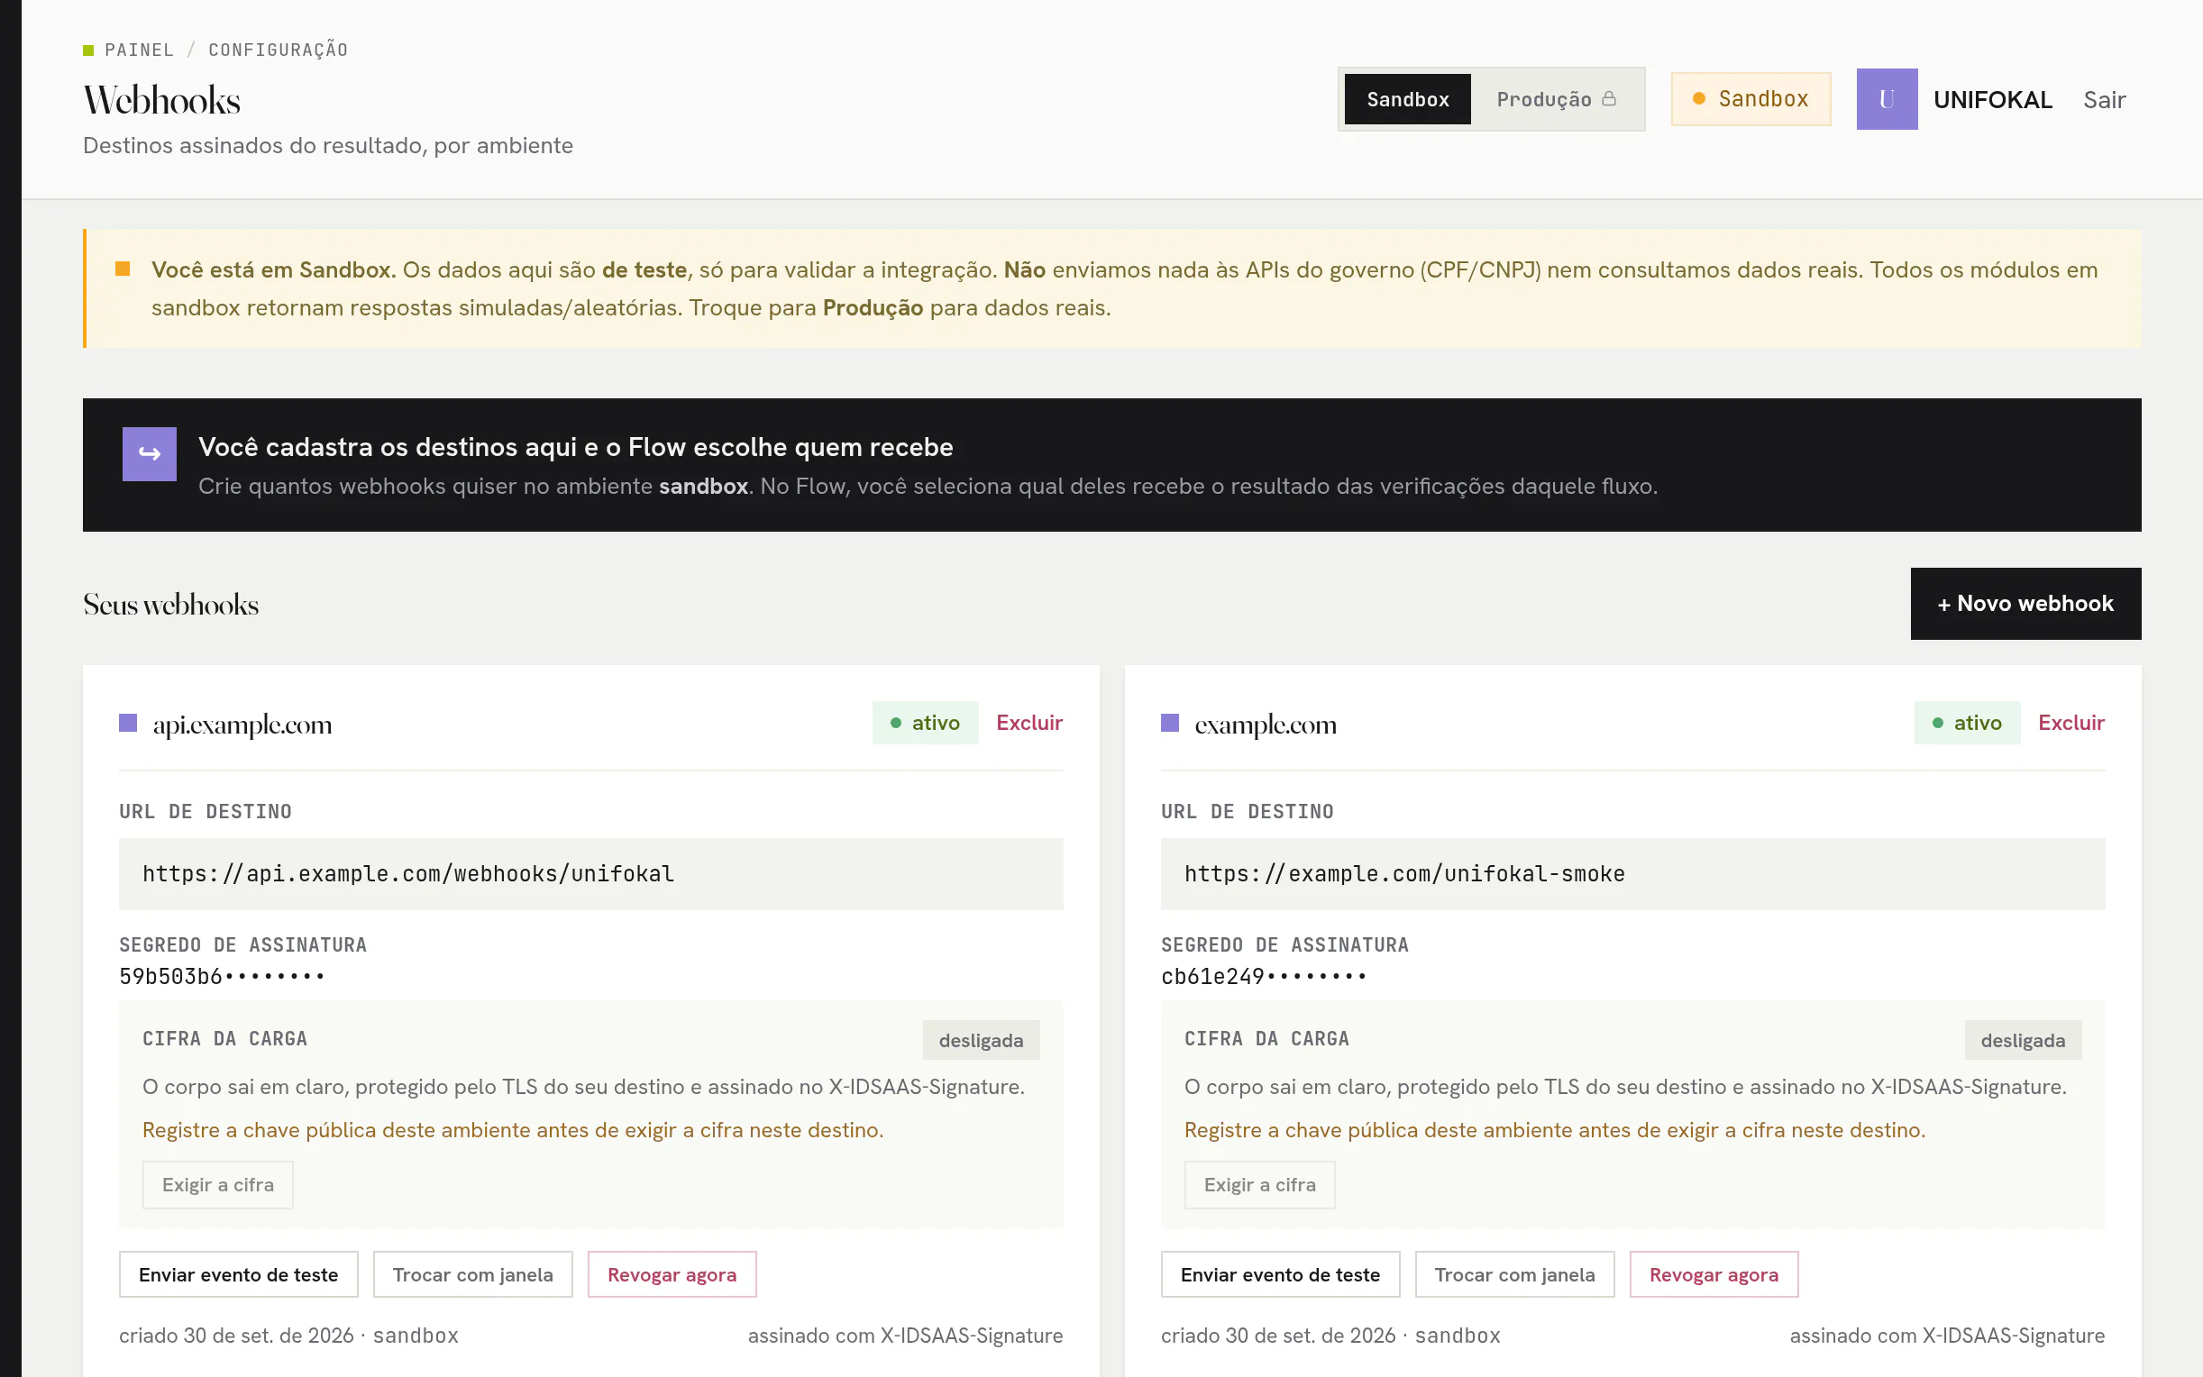Image resolution: width=2203 pixels, height=1377 pixels.
Task: Switch to the Produção environment tab
Action: pyautogui.click(x=1556, y=98)
